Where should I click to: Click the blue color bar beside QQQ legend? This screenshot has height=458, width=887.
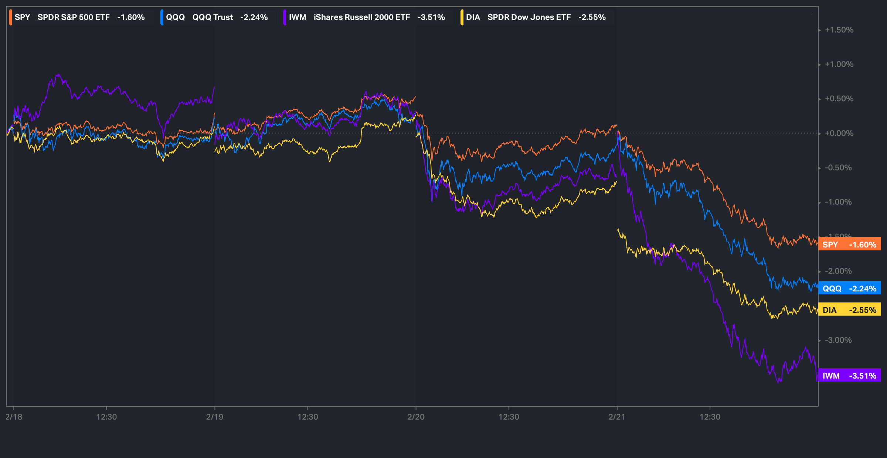162,17
